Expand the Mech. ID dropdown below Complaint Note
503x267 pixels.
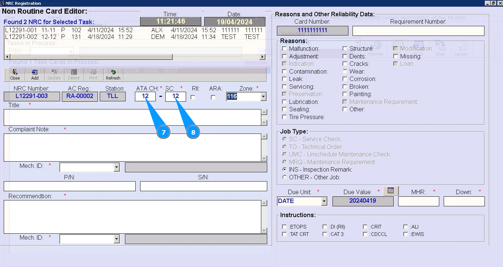[116, 167]
